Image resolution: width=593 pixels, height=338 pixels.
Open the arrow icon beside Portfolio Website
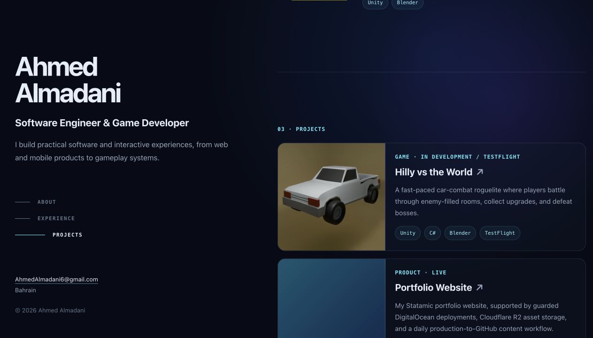[x=479, y=287]
